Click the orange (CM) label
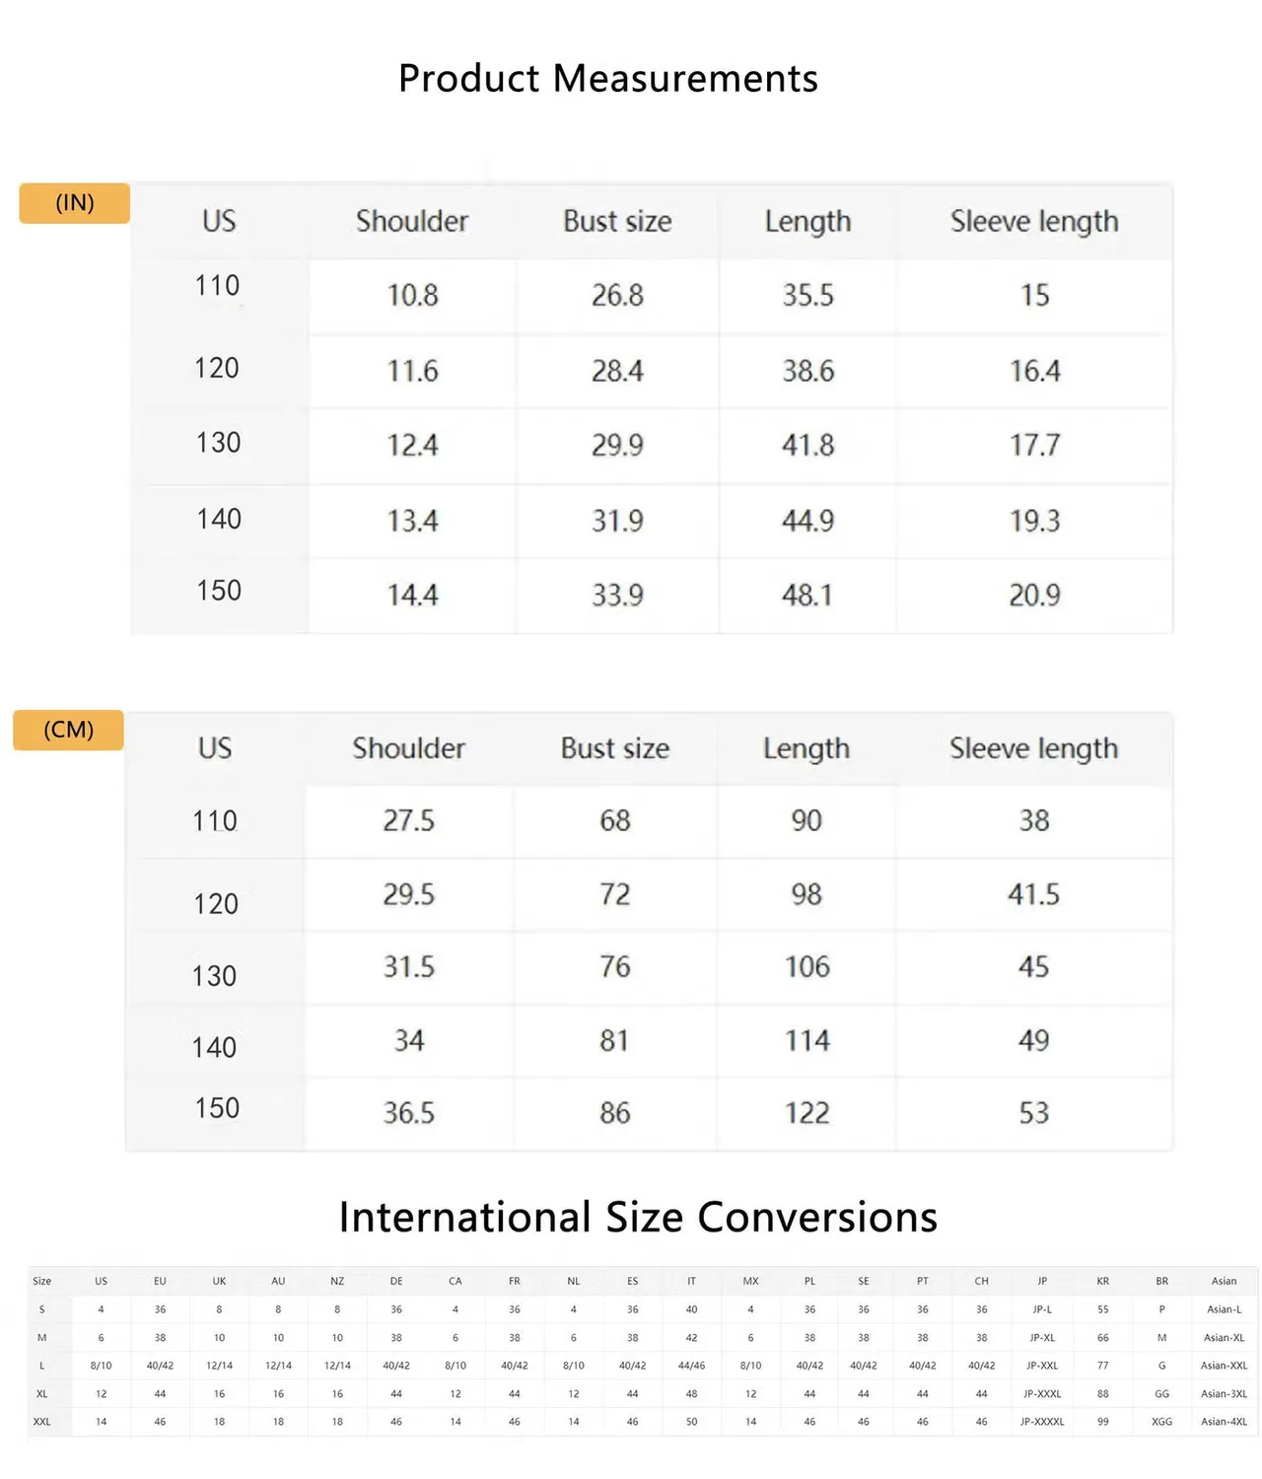The height and width of the screenshot is (1479, 1262). (x=68, y=730)
